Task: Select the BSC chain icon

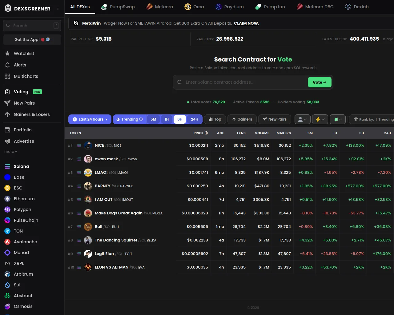Action: [x=7, y=188]
